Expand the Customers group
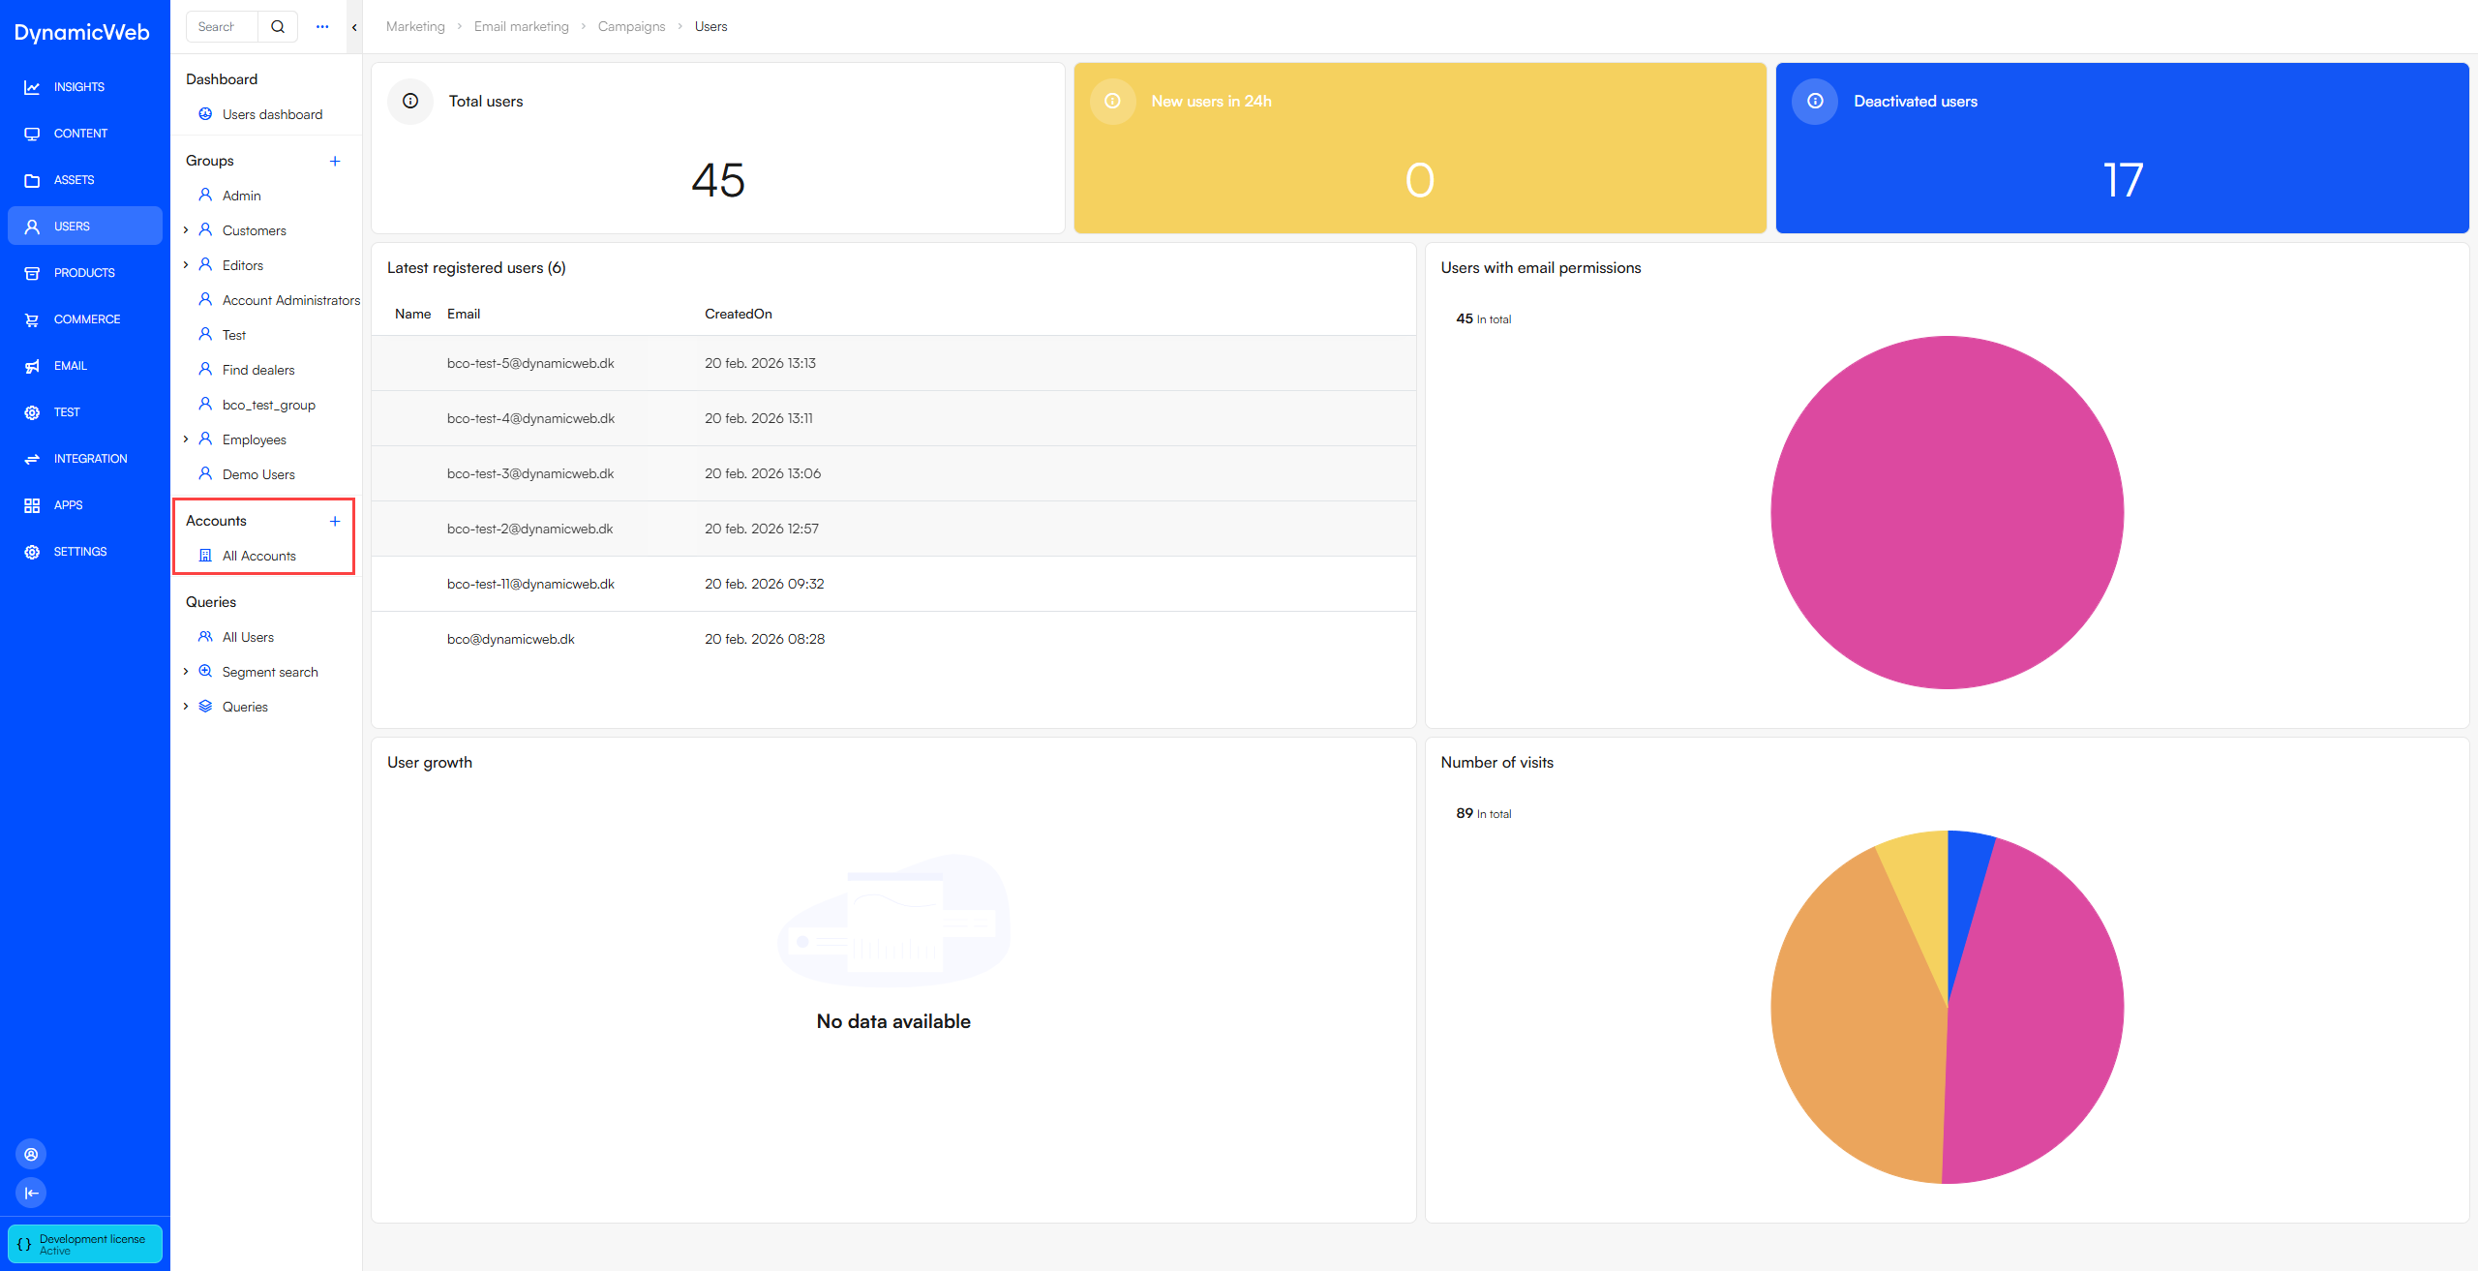 186,229
